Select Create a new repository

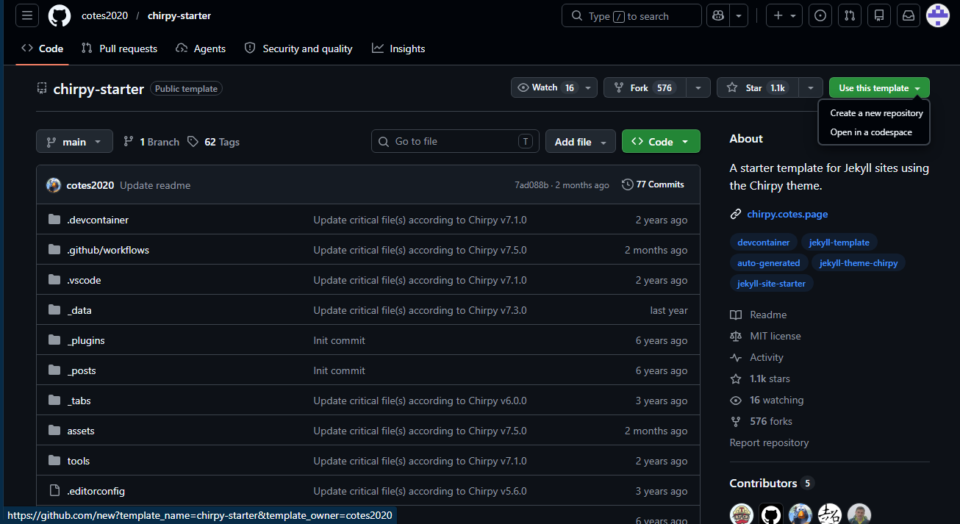point(876,113)
